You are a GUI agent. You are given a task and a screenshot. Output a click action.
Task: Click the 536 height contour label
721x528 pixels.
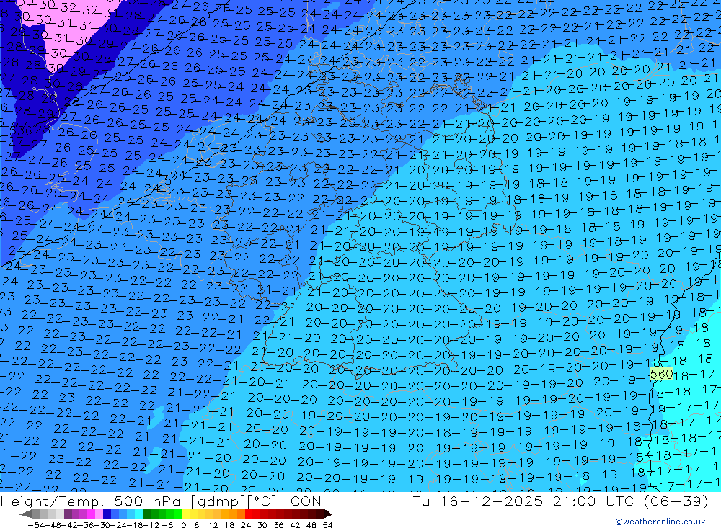tap(21, 131)
